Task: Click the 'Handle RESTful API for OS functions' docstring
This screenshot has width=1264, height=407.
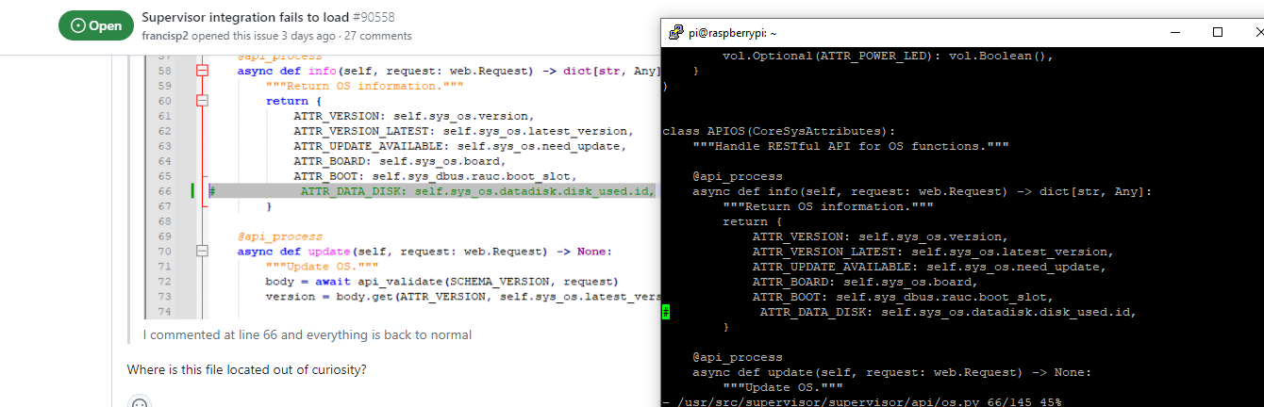Action: 851,146
